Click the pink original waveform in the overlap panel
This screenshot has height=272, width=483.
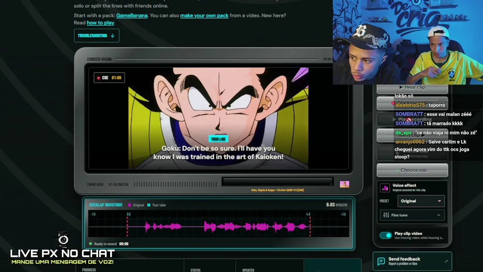226,227
